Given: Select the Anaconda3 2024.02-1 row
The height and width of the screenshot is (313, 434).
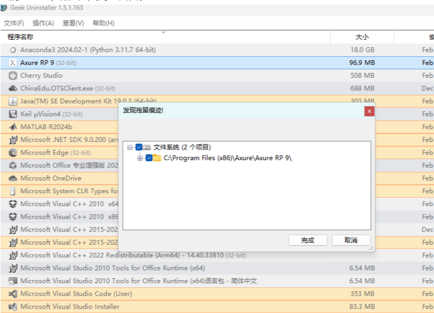Looking at the screenshot, I should coord(217,50).
